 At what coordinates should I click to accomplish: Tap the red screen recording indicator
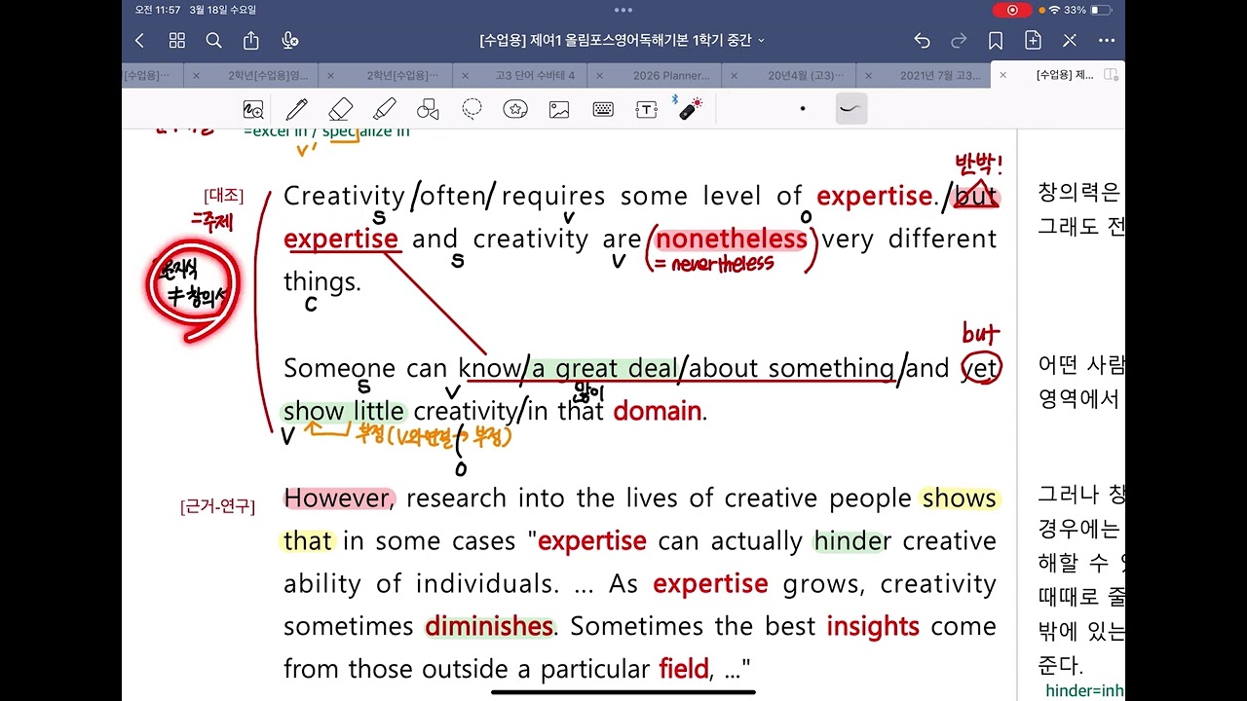[1012, 10]
